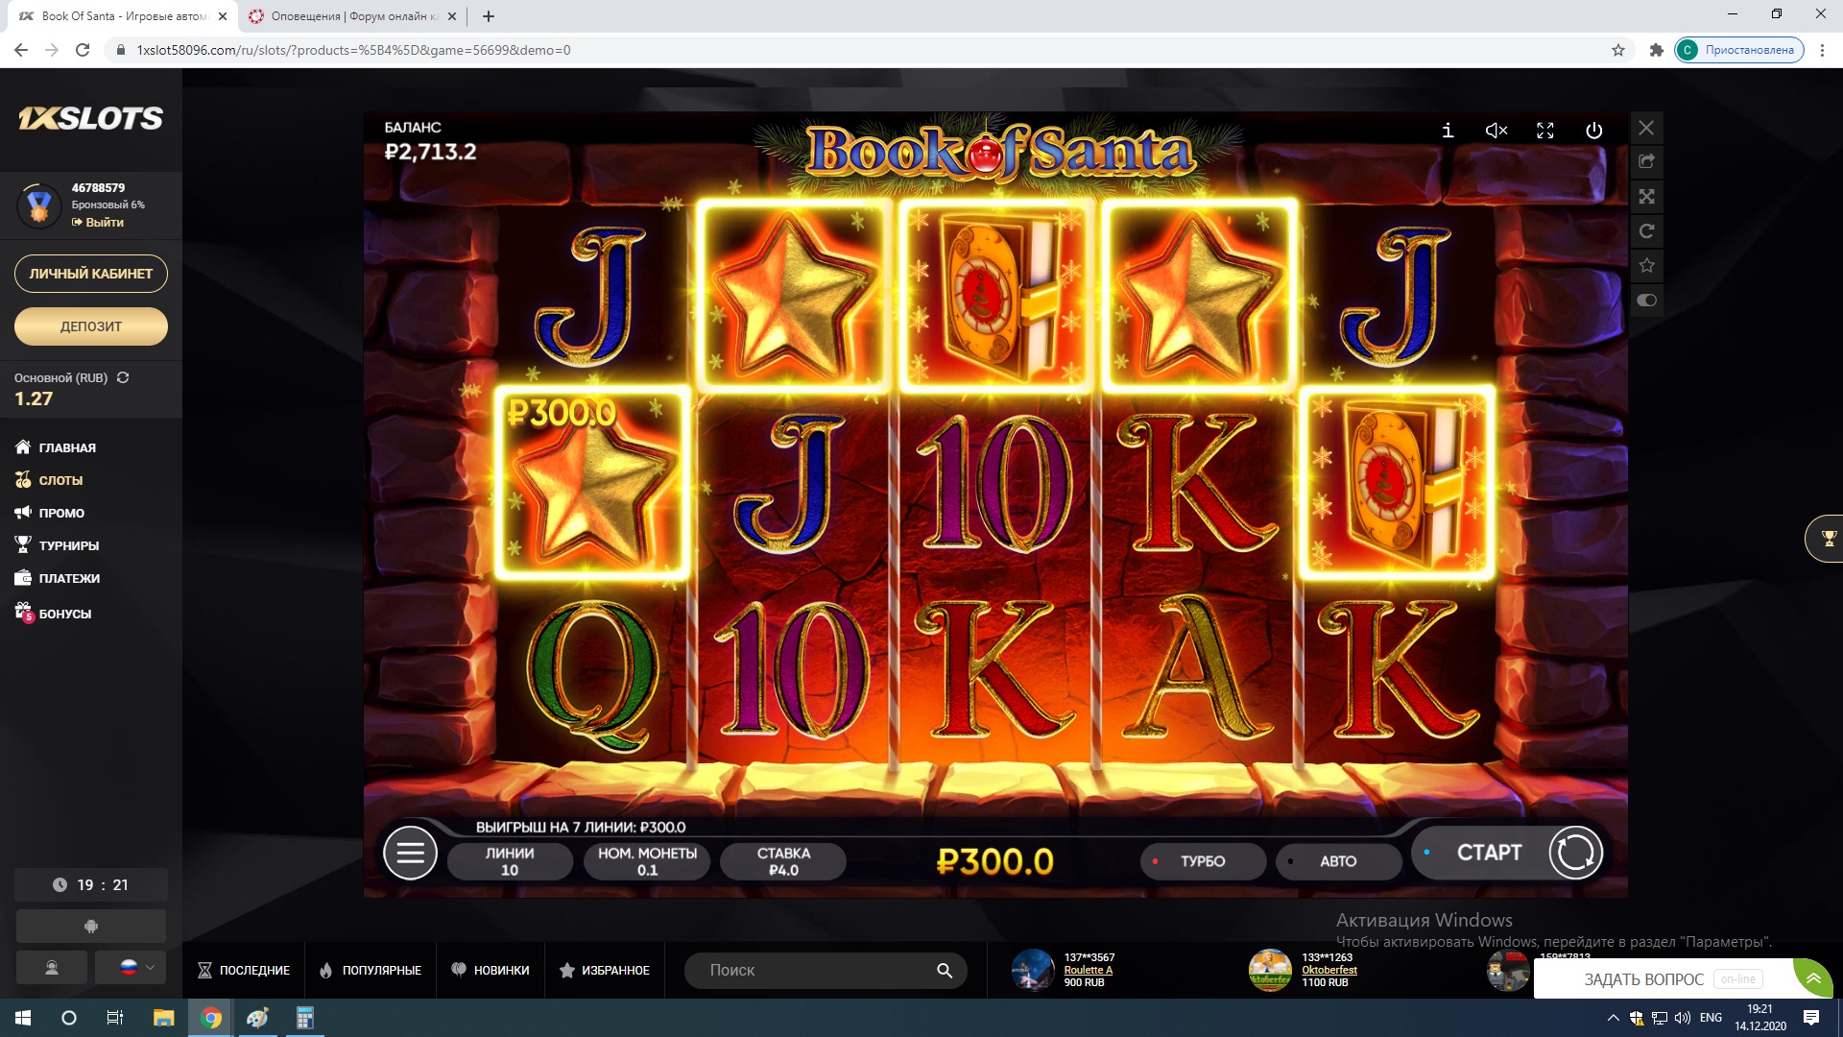This screenshot has height=1037, width=1843.
Task: Open the БОНУСЫ section
Action: click(x=53, y=613)
